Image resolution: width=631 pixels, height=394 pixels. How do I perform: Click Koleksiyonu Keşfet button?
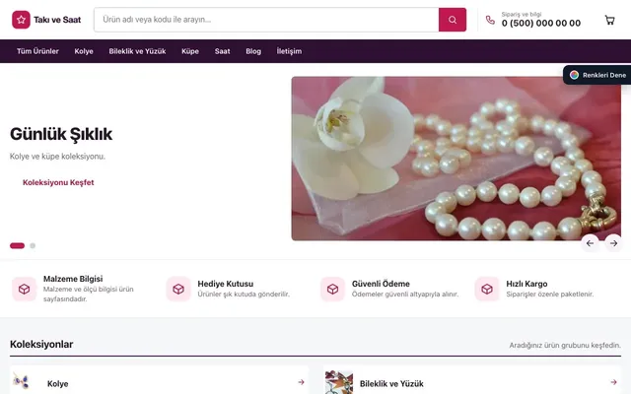pos(58,182)
